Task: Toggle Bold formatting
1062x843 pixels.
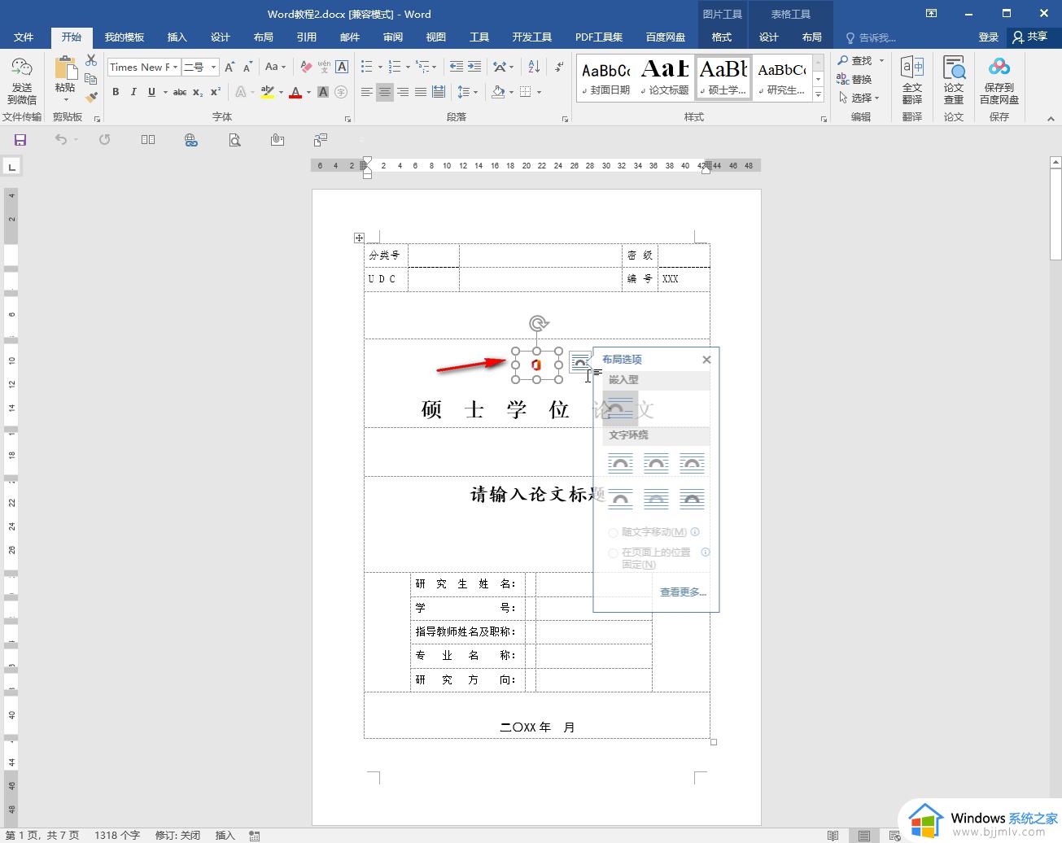Action: 116,92
